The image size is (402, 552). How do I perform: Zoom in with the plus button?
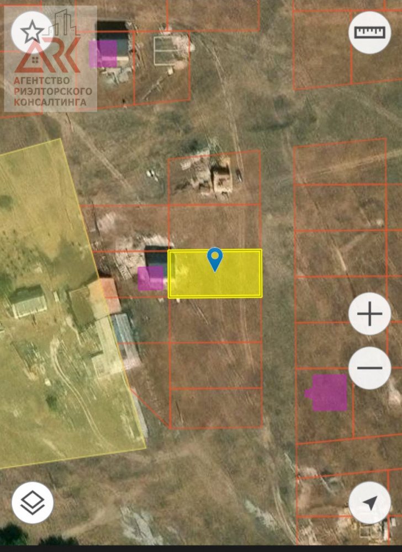[x=369, y=314]
